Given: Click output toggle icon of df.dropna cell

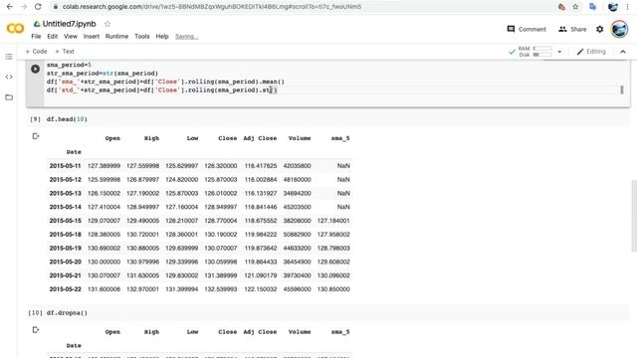Looking at the screenshot, I should tap(36, 330).
